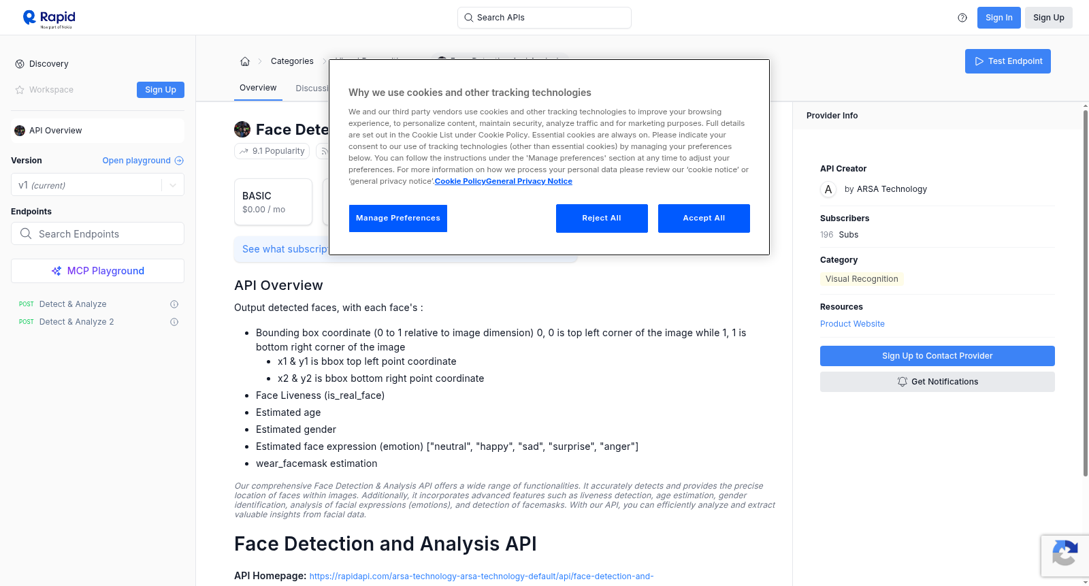Open Categories in the breadcrumb
1089x586 pixels.
pos(292,61)
